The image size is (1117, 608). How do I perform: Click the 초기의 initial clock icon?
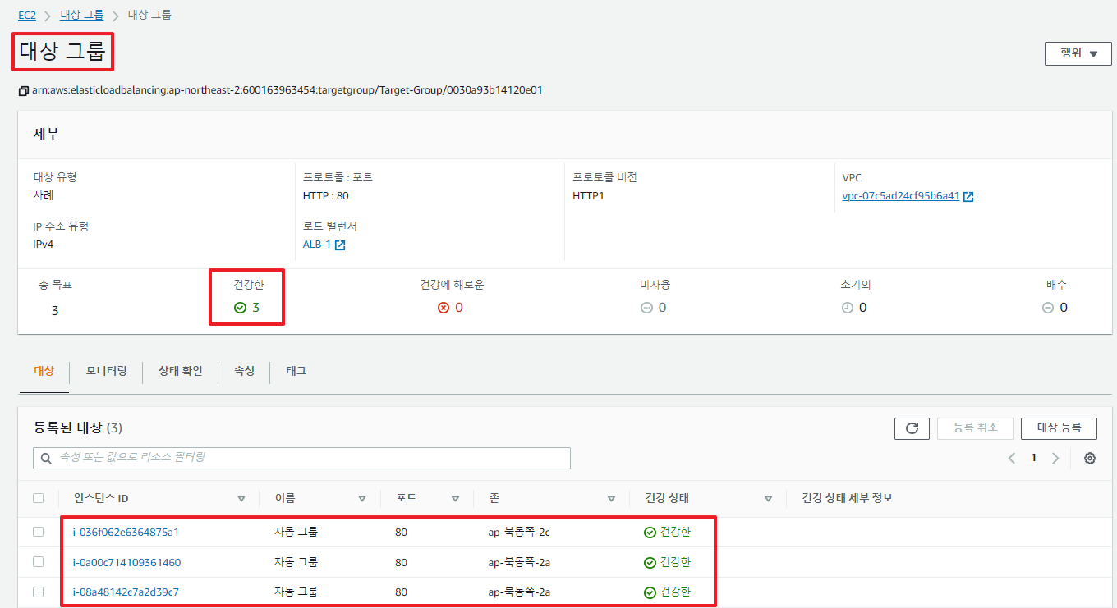point(848,308)
